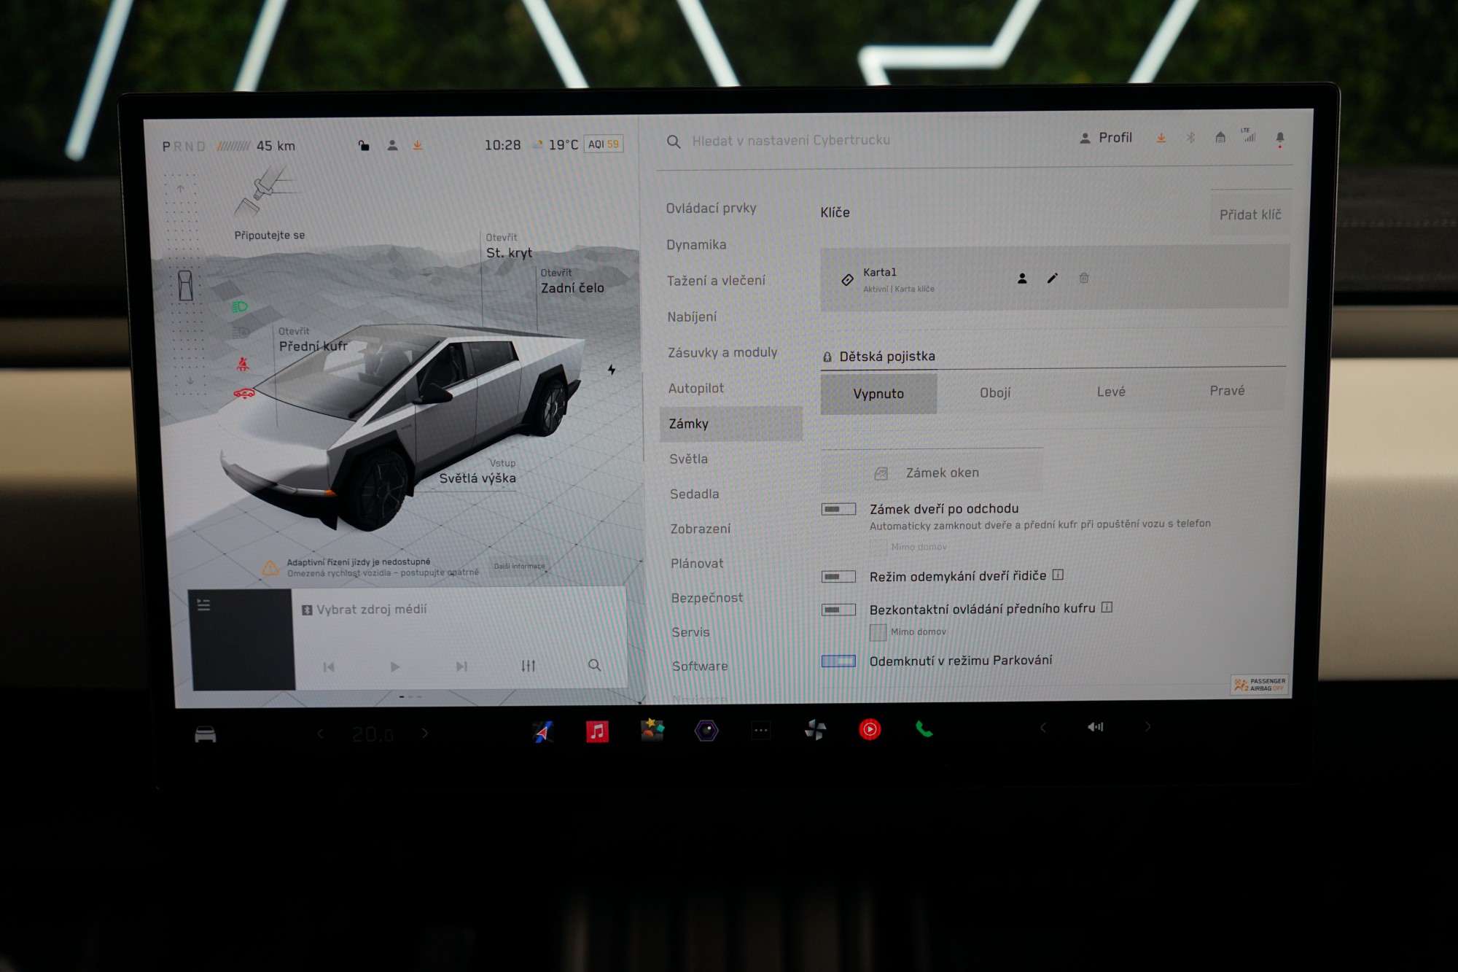This screenshot has width=1458, height=972.
Task: Click the car controls icon in bottom-left
Action: coord(206,734)
